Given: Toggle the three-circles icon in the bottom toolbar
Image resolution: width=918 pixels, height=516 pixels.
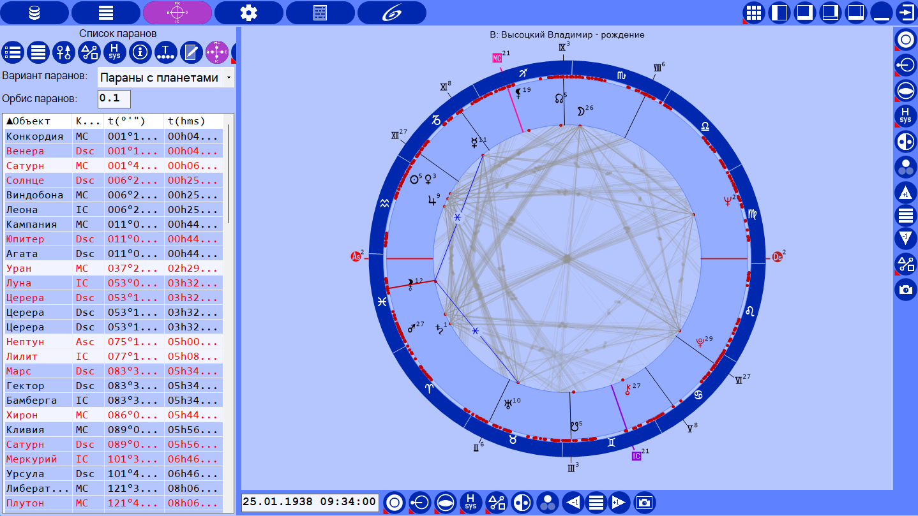Looking at the screenshot, I should coord(547,503).
